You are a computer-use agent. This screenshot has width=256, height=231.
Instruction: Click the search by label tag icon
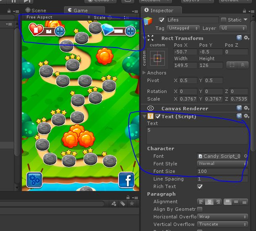tap(123, 204)
